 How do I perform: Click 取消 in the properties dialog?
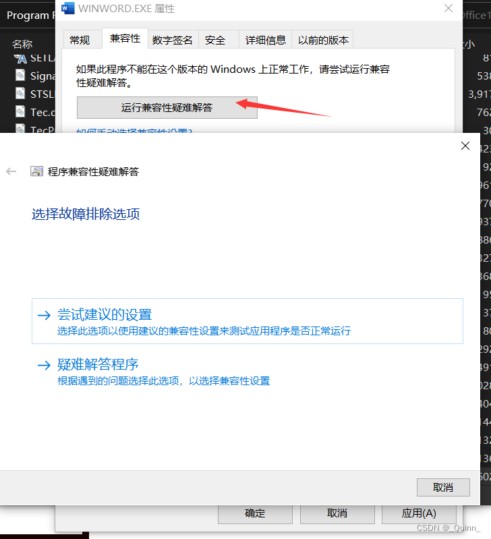[337, 513]
